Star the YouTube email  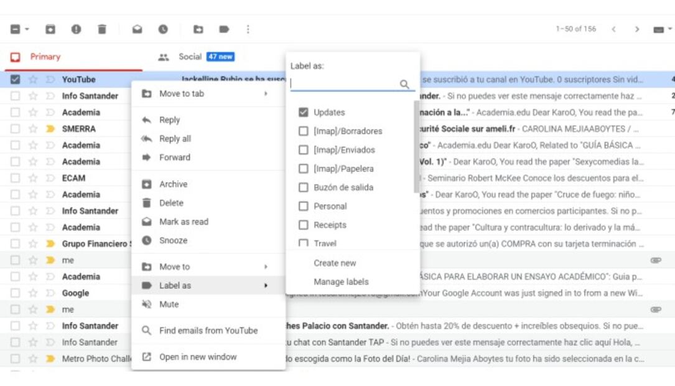click(x=33, y=79)
